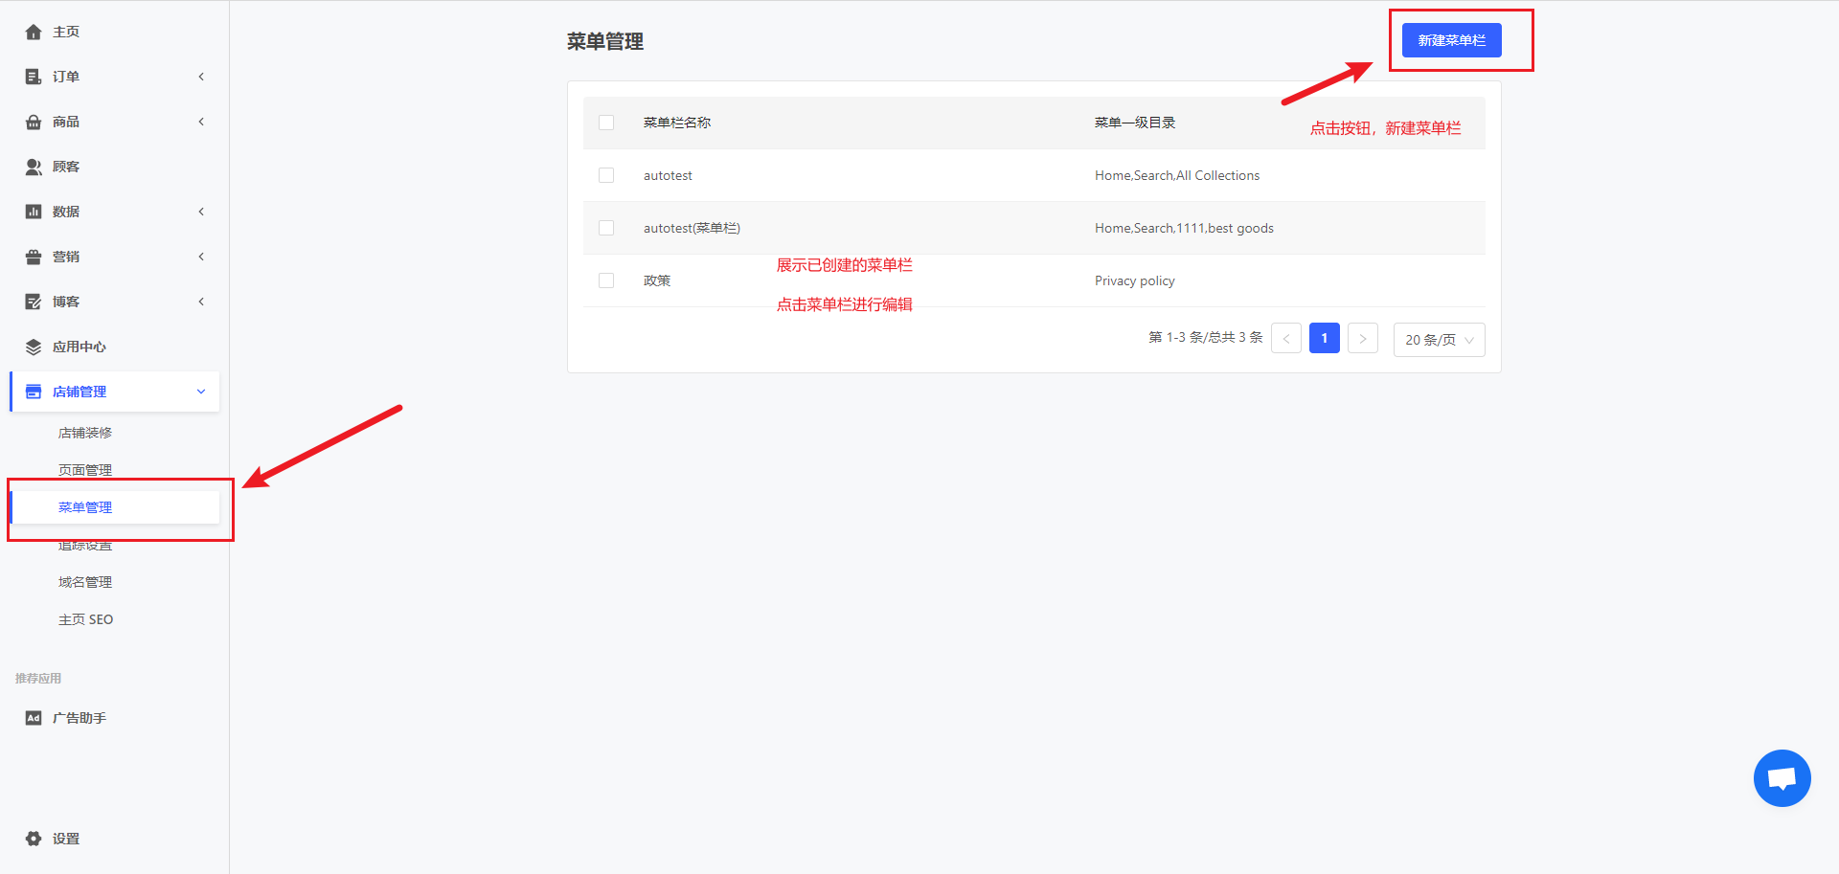Collapse the 店铺管理 menu chevron
Screen dimensions: 1839x874
[x=201, y=392]
